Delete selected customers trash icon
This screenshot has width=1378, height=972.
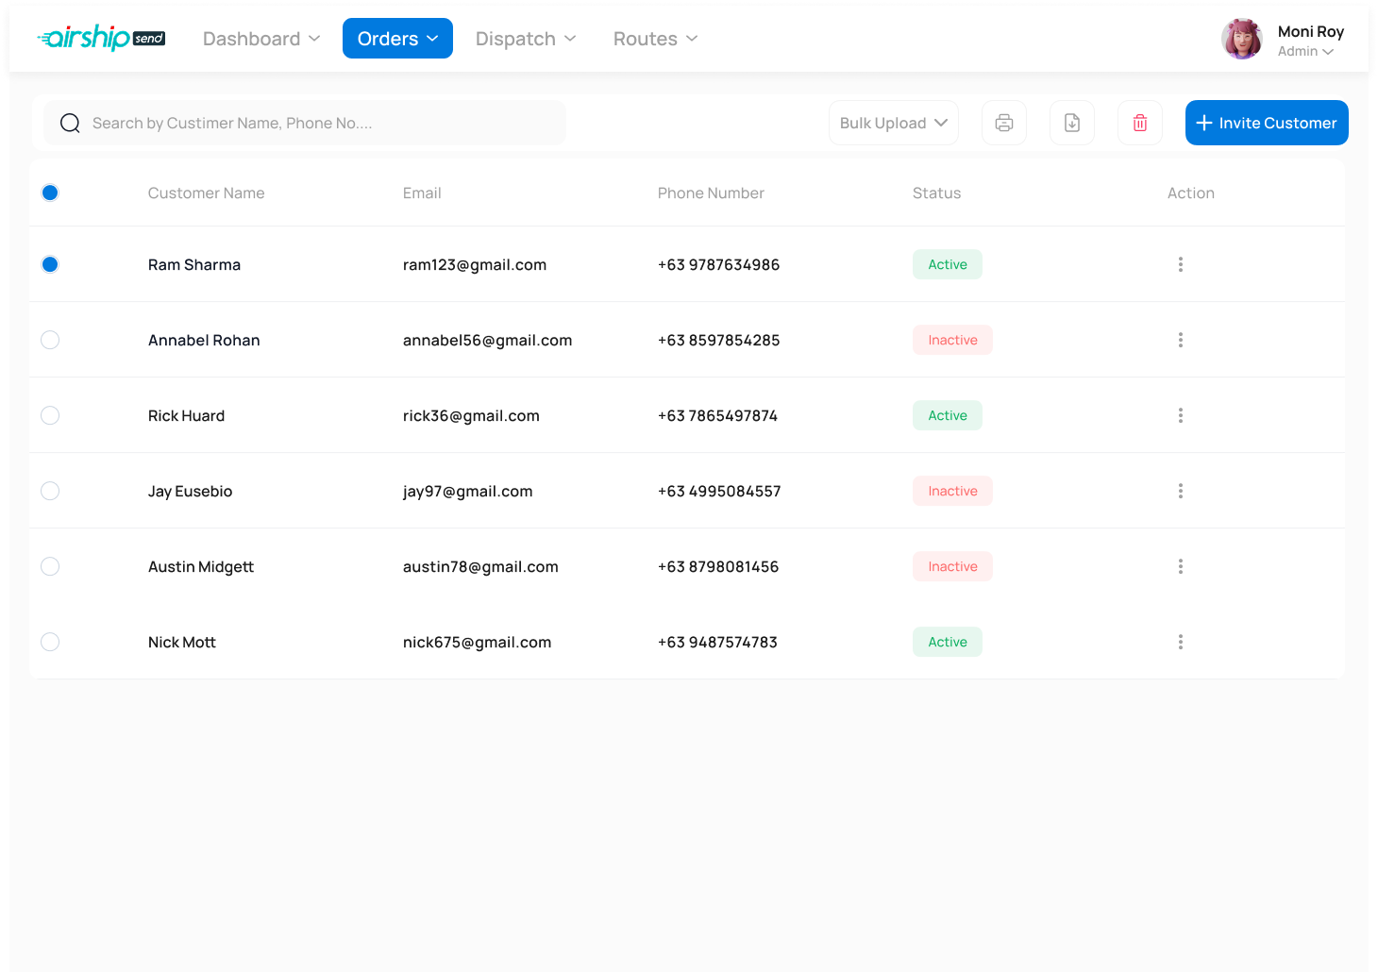[x=1140, y=123]
